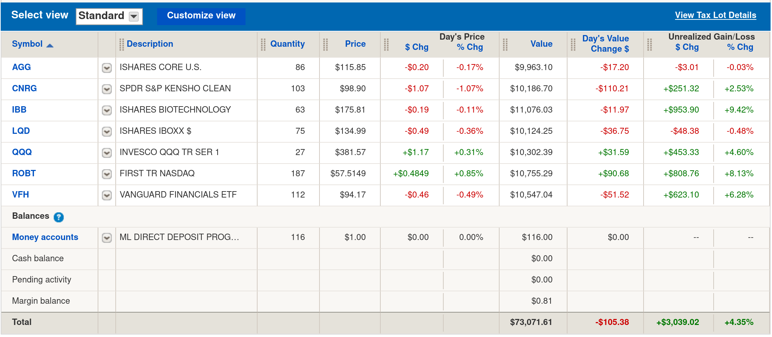Click the drag handle left of Day's Value Change
Image resolution: width=772 pixels, height=337 pixels.
tap(573, 44)
